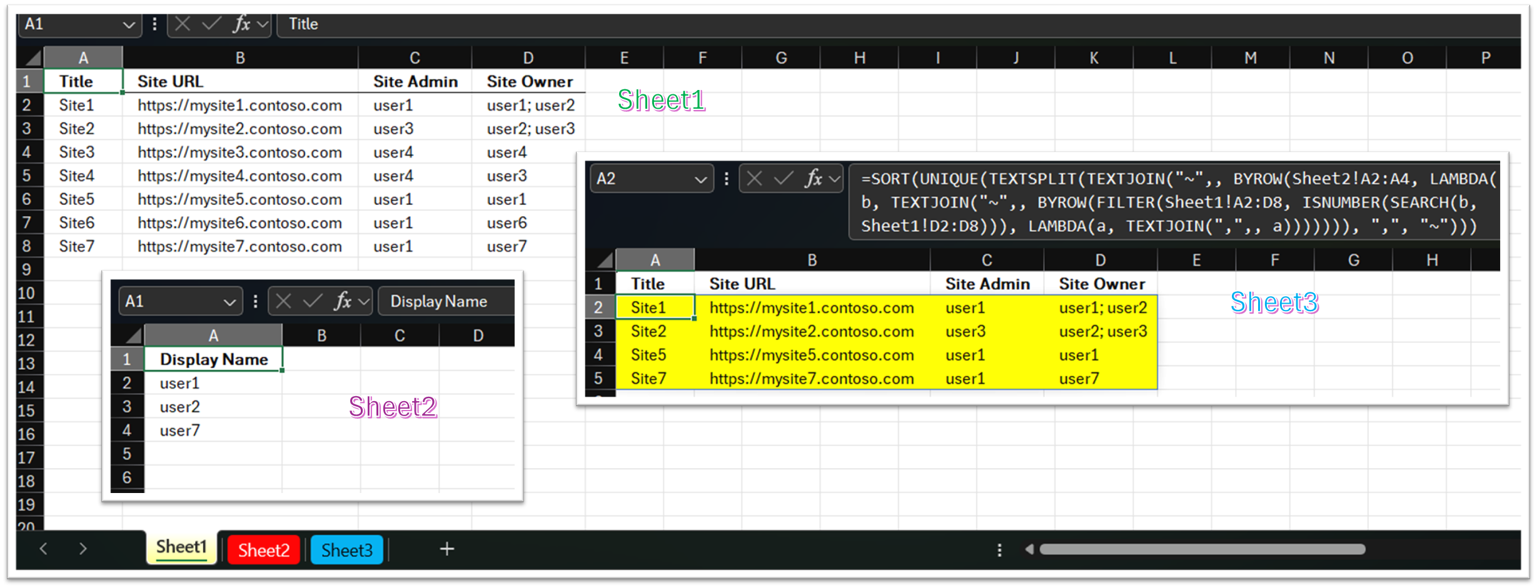Add a new sheet with the plus icon
1537x588 pixels.
pos(447,549)
